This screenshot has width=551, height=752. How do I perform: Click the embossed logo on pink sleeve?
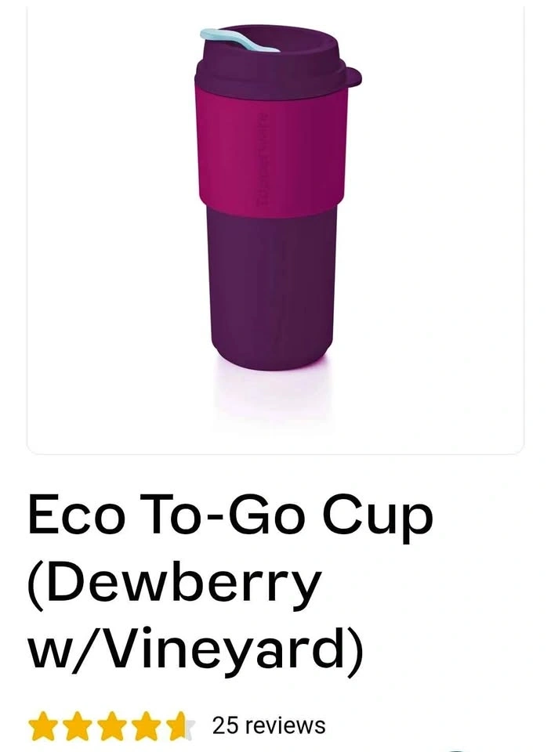[262, 161]
